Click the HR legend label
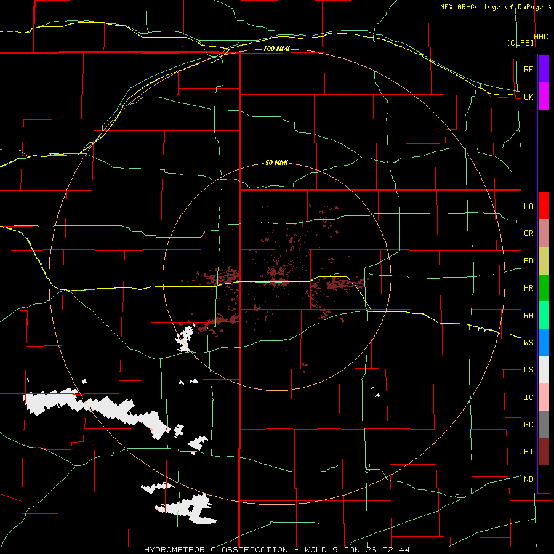This screenshot has height=554, width=554. click(x=528, y=288)
